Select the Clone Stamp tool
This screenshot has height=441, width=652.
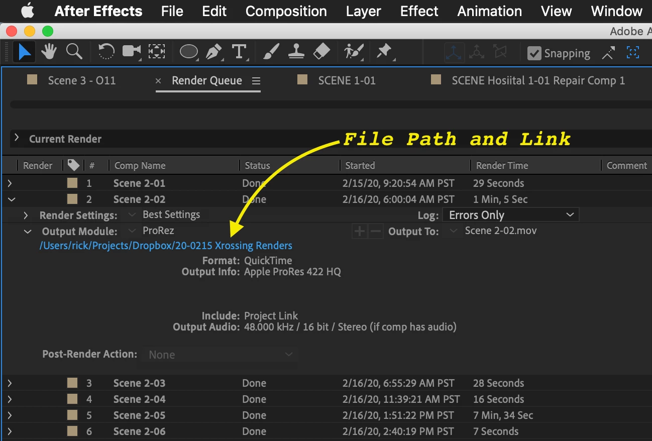click(296, 51)
